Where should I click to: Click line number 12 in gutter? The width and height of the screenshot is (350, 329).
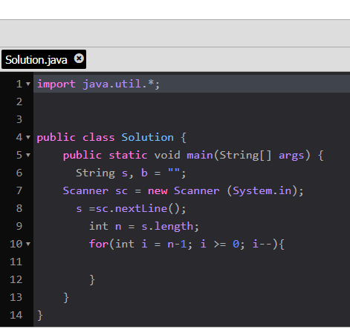[x=16, y=279]
